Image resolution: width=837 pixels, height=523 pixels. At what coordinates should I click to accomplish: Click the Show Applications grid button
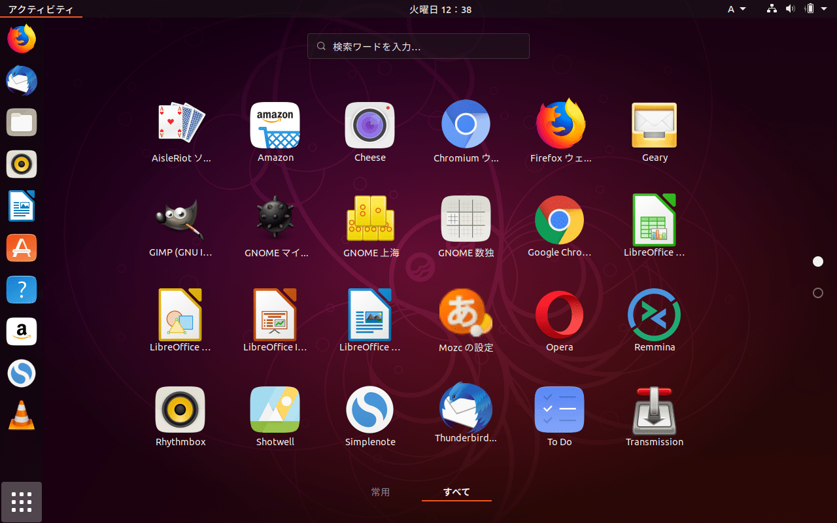click(22, 502)
